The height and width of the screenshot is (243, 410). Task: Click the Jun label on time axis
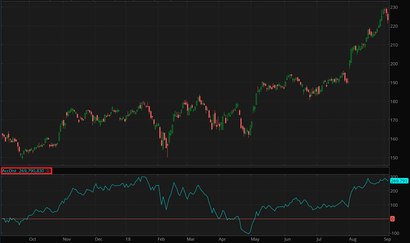click(287, 238)
